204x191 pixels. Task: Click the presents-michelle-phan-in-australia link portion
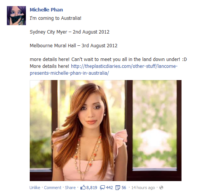(x=69, y=73)
